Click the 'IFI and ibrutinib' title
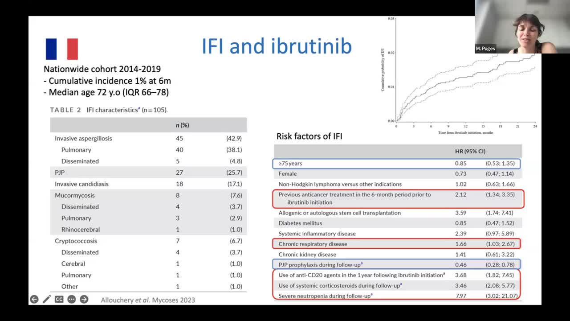The image size is (570, 321). [x=277, y=46]
